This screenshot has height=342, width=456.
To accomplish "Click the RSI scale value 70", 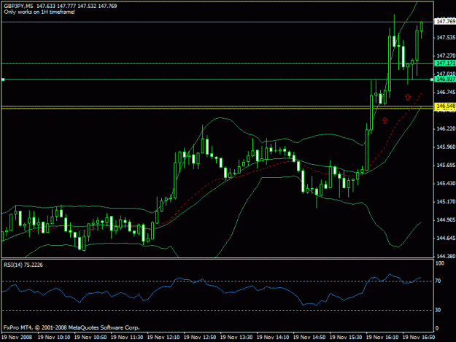I will tap(438, 281).
